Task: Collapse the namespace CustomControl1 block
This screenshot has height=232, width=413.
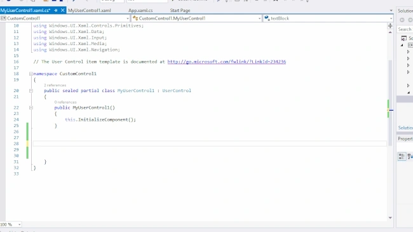Action: [x=31, y=74]
